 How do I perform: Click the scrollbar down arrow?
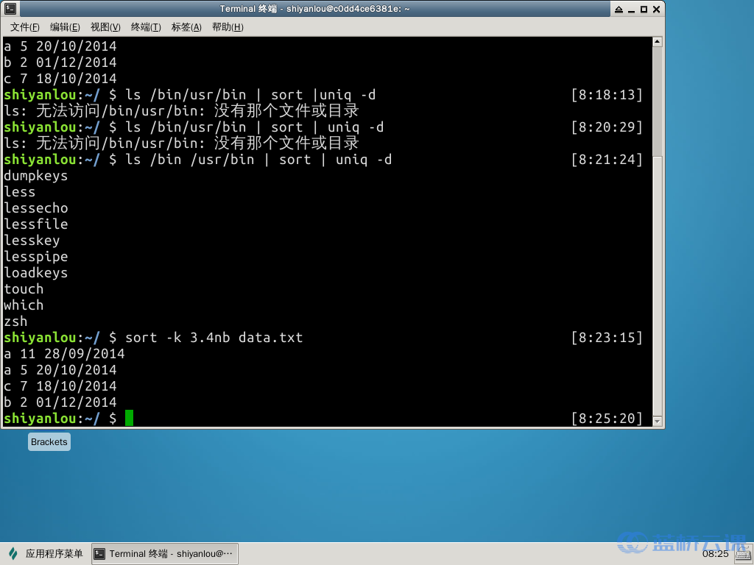click(x=658, y=422)
